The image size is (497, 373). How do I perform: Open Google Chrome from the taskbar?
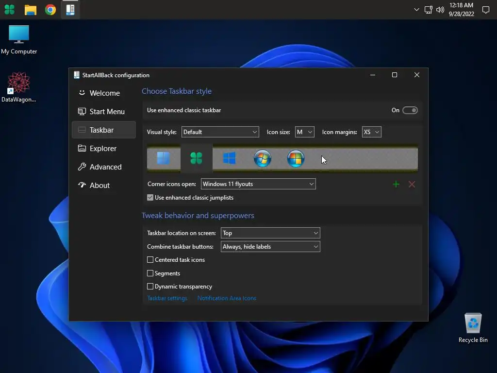[x=50, y=10]
